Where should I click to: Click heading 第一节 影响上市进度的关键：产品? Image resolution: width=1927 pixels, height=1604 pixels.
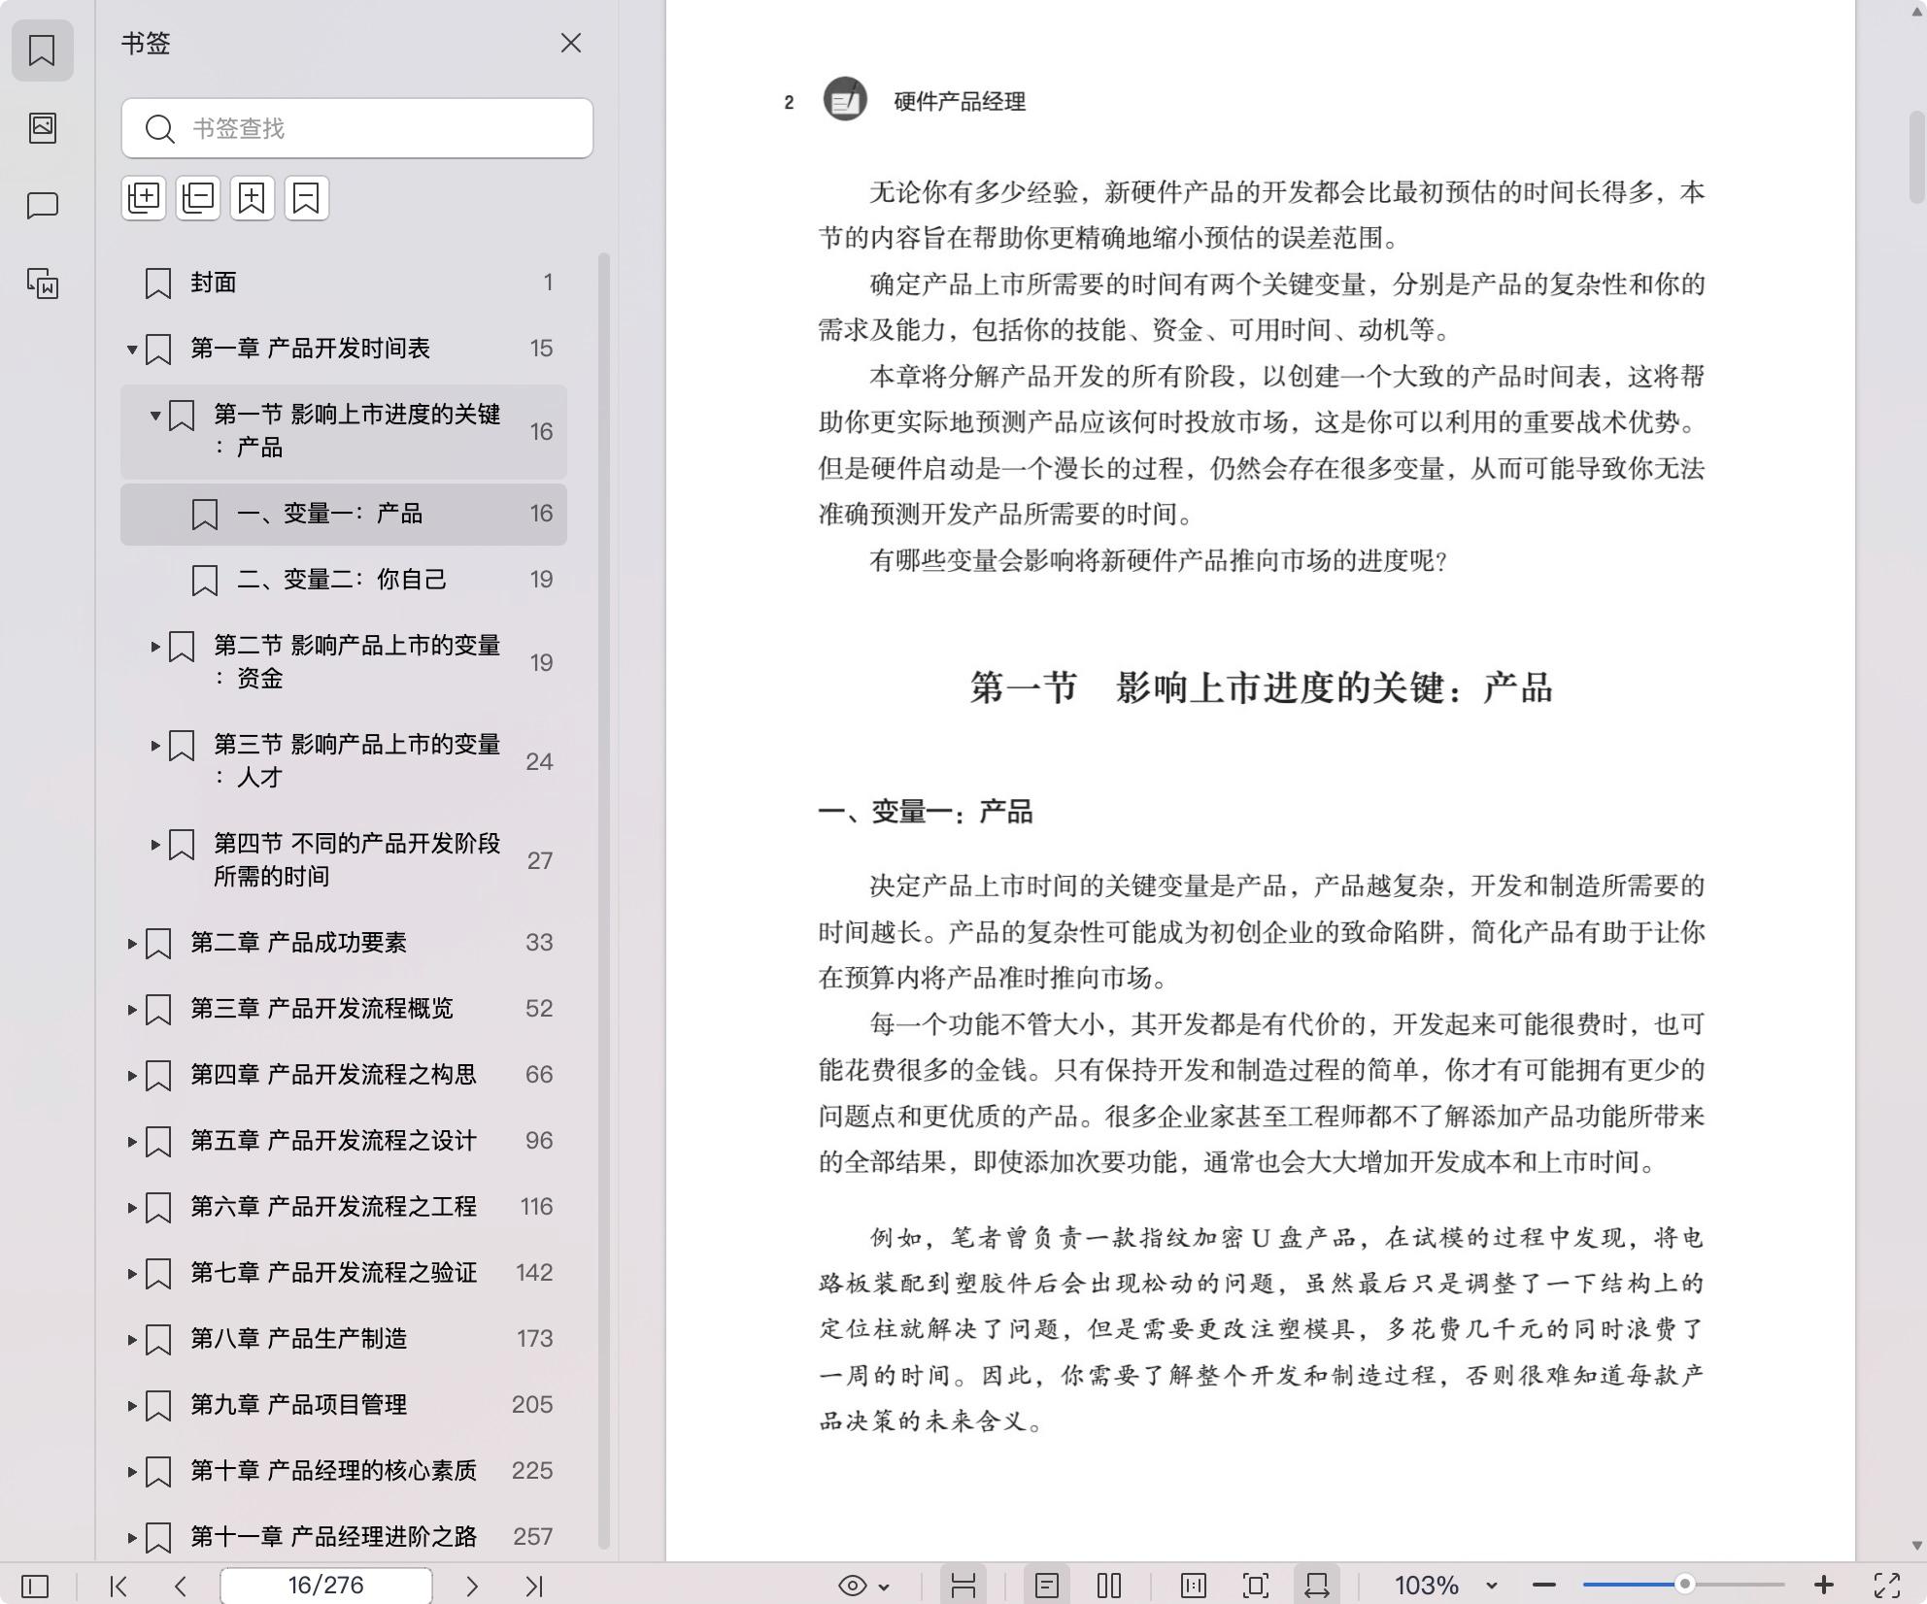point(1261,687)
